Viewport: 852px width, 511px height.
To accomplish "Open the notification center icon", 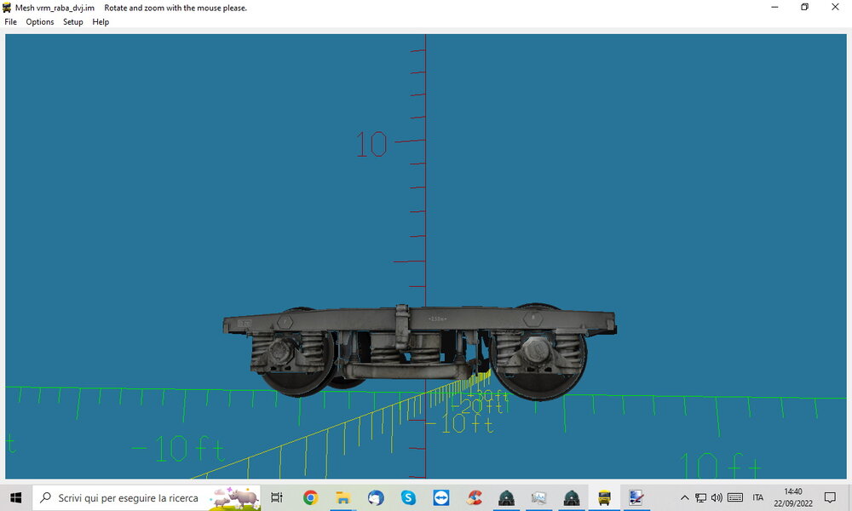I will pyautogui.click(x=830, y=497).
